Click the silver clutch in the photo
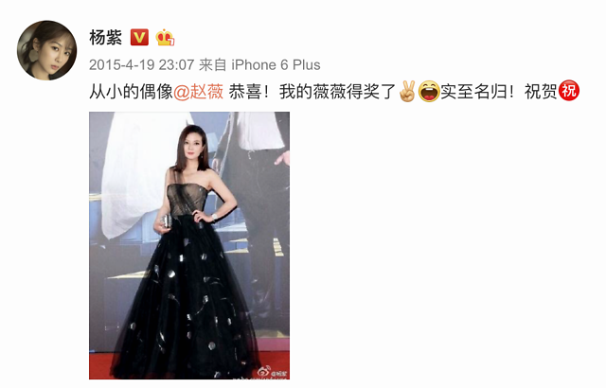 click(166, 220)
